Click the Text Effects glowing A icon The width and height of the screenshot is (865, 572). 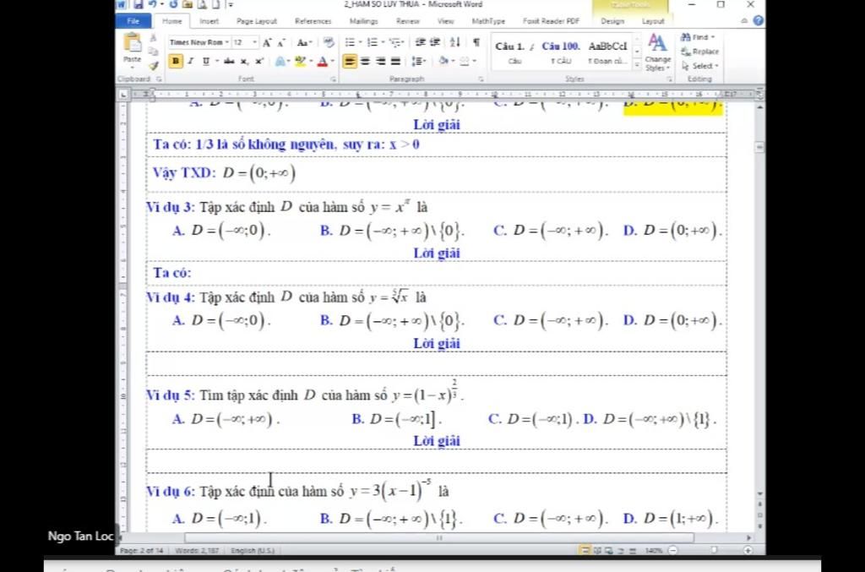[x=280, y=61]
